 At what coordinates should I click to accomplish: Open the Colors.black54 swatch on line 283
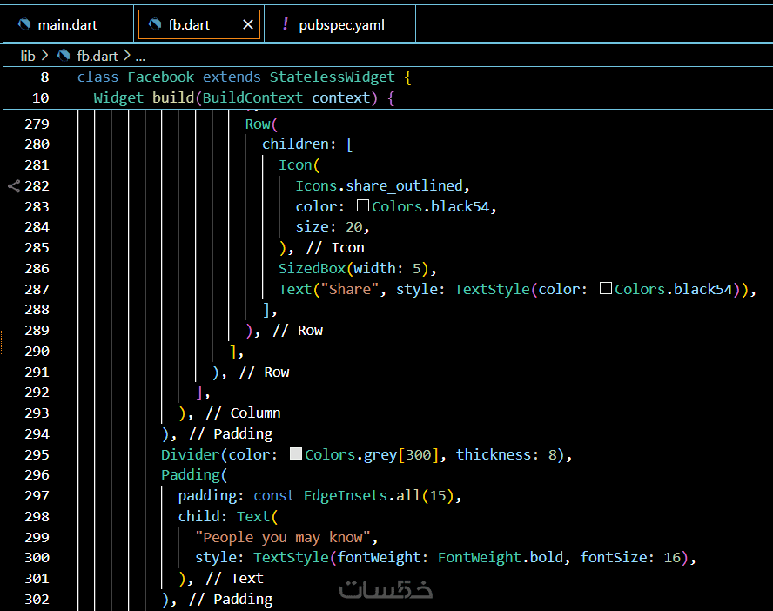(x=363, y=206)
